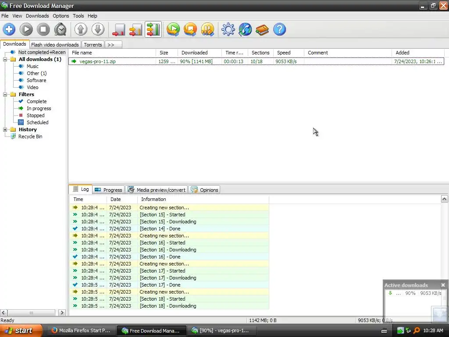
Task: Switch to Mozilla Firefox taskbar item
Action: coord(81,330)
